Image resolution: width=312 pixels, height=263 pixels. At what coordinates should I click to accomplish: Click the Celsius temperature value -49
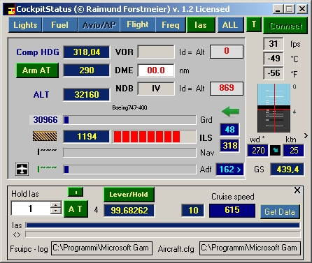click(x=274, y=59)
